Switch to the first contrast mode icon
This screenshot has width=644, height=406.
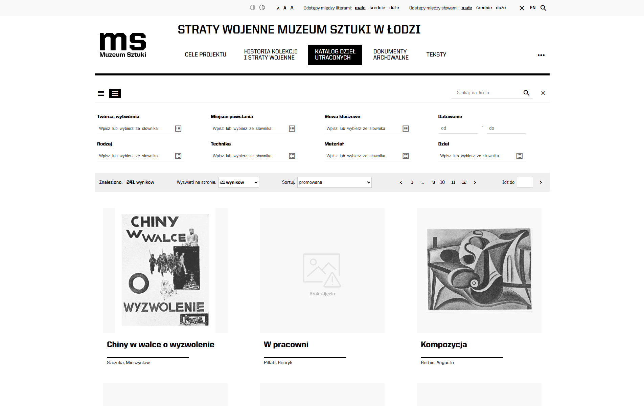[x=253, y=7]
